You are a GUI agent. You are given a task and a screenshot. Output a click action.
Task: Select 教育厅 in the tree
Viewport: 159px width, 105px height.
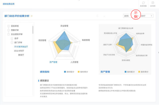21,55
